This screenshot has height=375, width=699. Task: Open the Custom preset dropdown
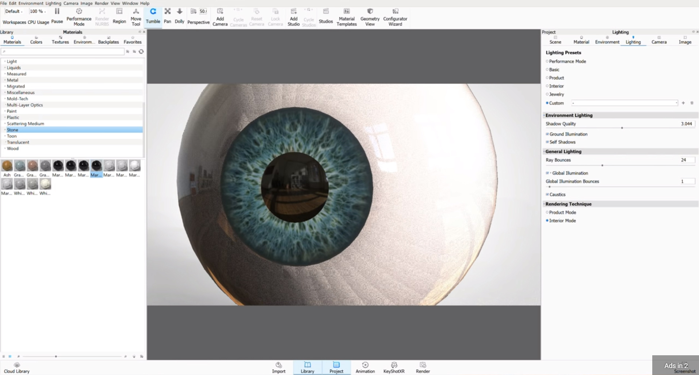pyautogui.click(x=624, y=103)
